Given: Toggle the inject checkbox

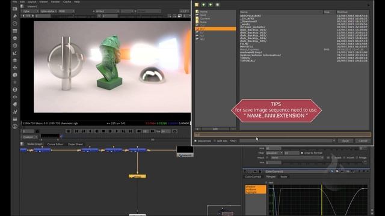Looking at the screenshot, I should [x=333, y=158].
